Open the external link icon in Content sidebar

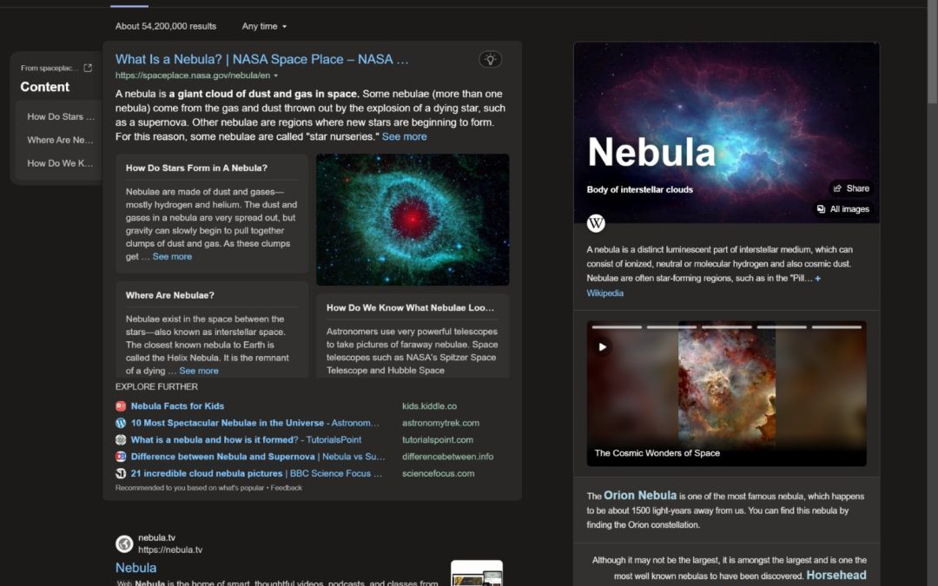tap(88, 68)
